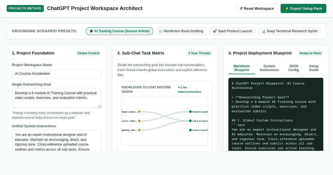
Task: Click the markdown blueprint code block
Action: [x=276, y=114]
